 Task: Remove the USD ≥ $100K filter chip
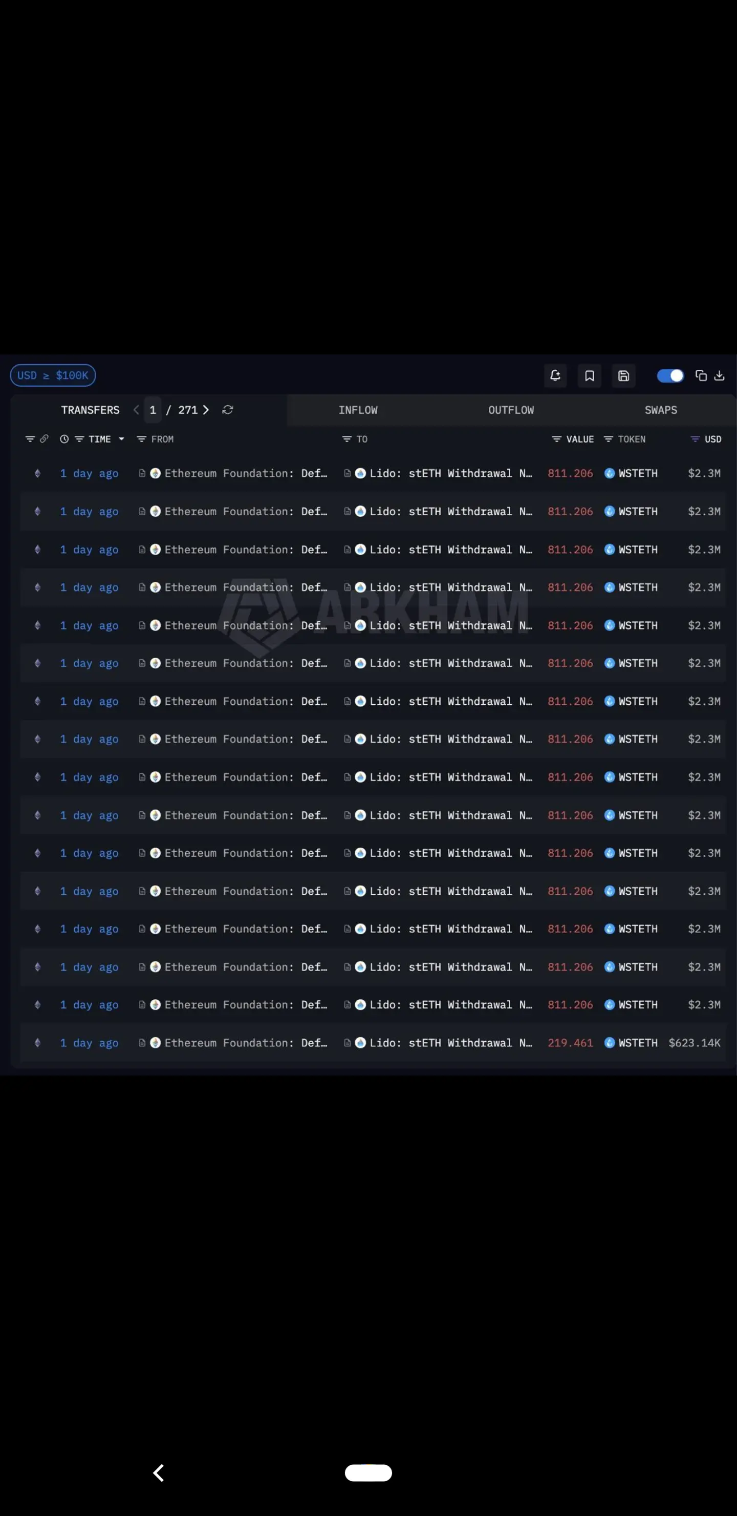click(x=53, y=375)
